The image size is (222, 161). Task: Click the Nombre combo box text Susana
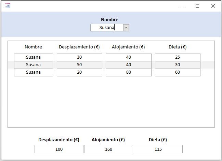[107, 28]
